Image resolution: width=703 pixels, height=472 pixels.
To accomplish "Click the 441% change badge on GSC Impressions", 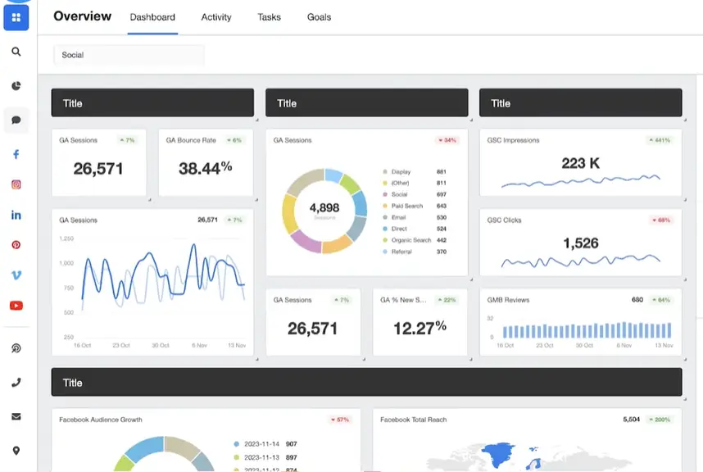I will pos(660,140).
